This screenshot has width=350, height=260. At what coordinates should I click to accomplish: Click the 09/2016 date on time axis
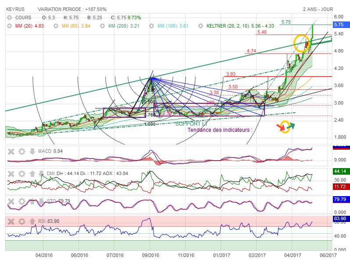click(150, 255)
